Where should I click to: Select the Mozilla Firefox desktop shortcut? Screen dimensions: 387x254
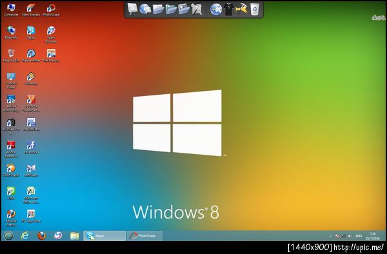[x=11, y=217]
